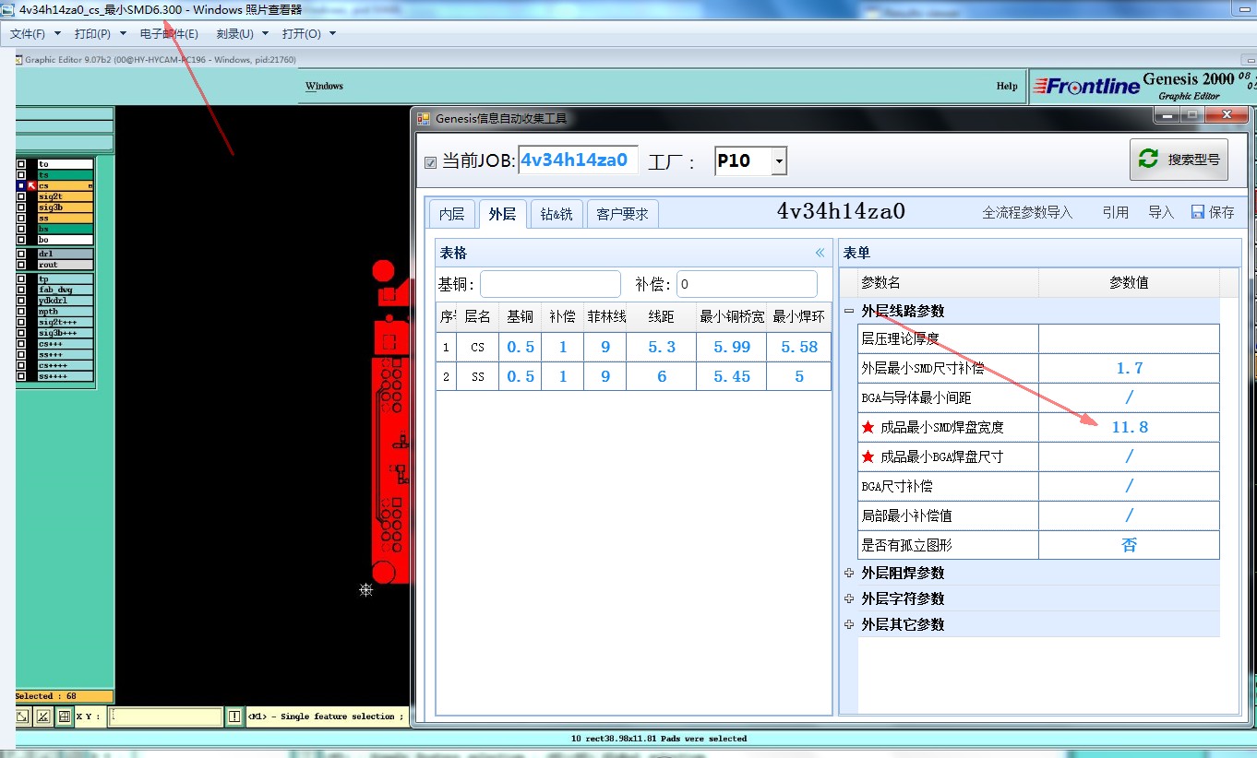Toggle visibility checkbox of layer npth
This screenshot has width=1257, height=758.
click(21, 312)
